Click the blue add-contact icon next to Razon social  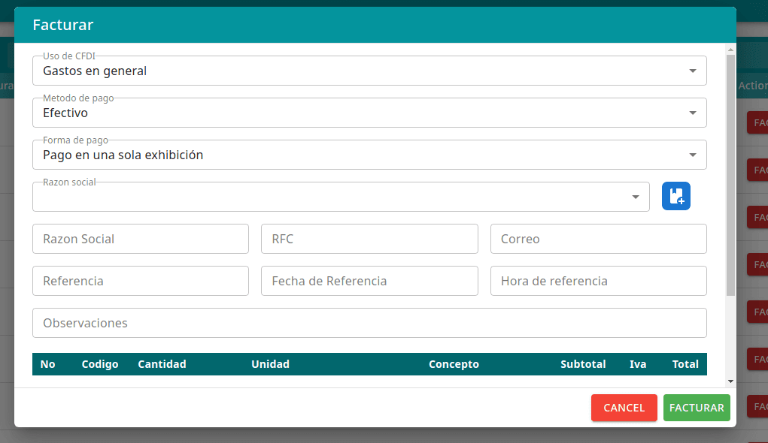[676, 196]
